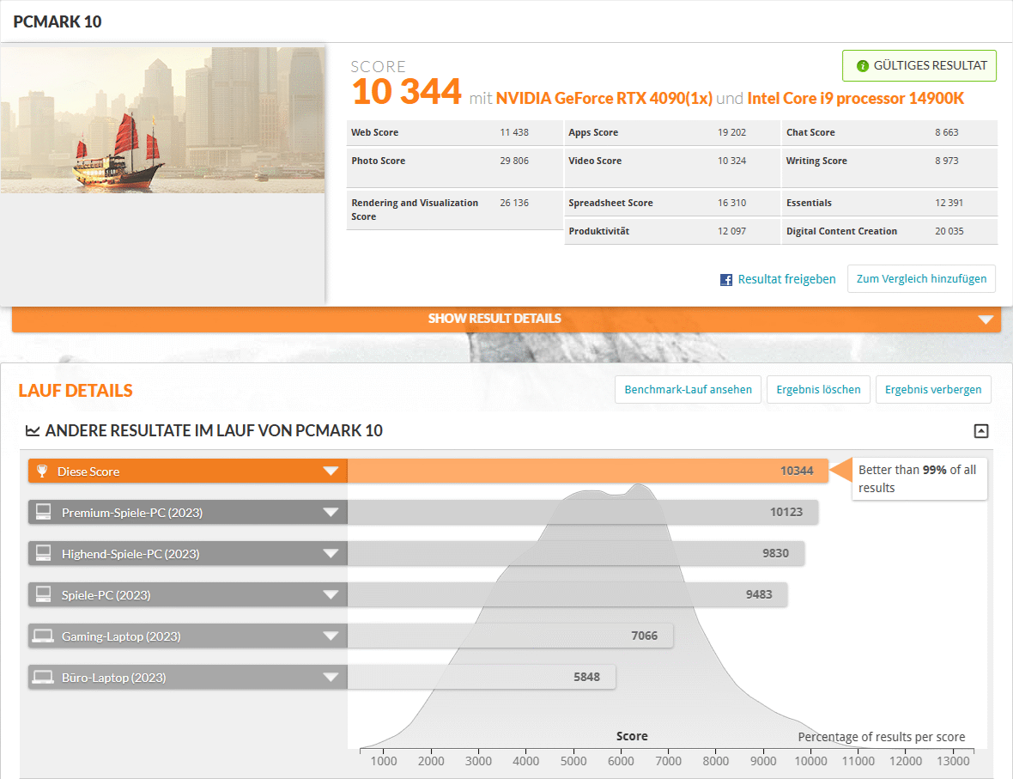Click the Facebook icon next to Resultat freigeben

(726, 279)
